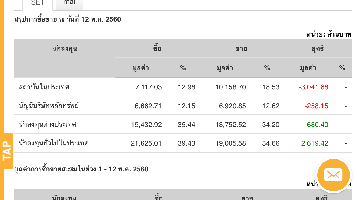Click the orange TAP side tab

pos(7,151)
